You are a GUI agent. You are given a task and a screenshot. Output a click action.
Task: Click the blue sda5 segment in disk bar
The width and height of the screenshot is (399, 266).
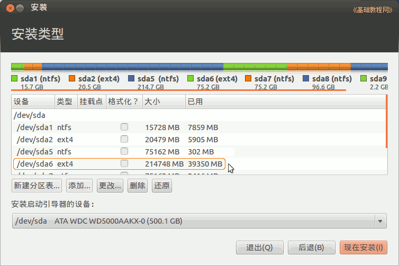132,67
